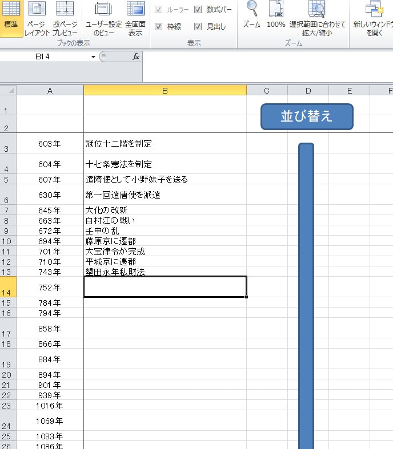The image size is (393, 449).
Task: Click the formula bar input area
Action: pos(267,66)
